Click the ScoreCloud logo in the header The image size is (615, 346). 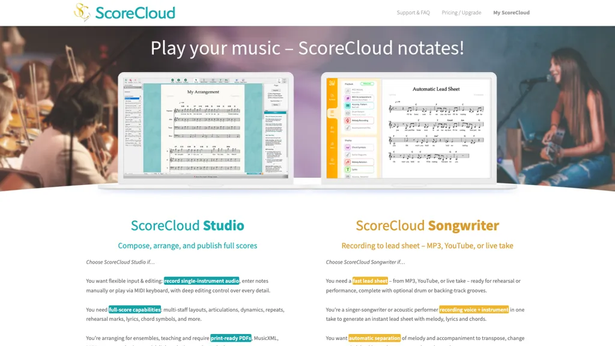point(124,12)
